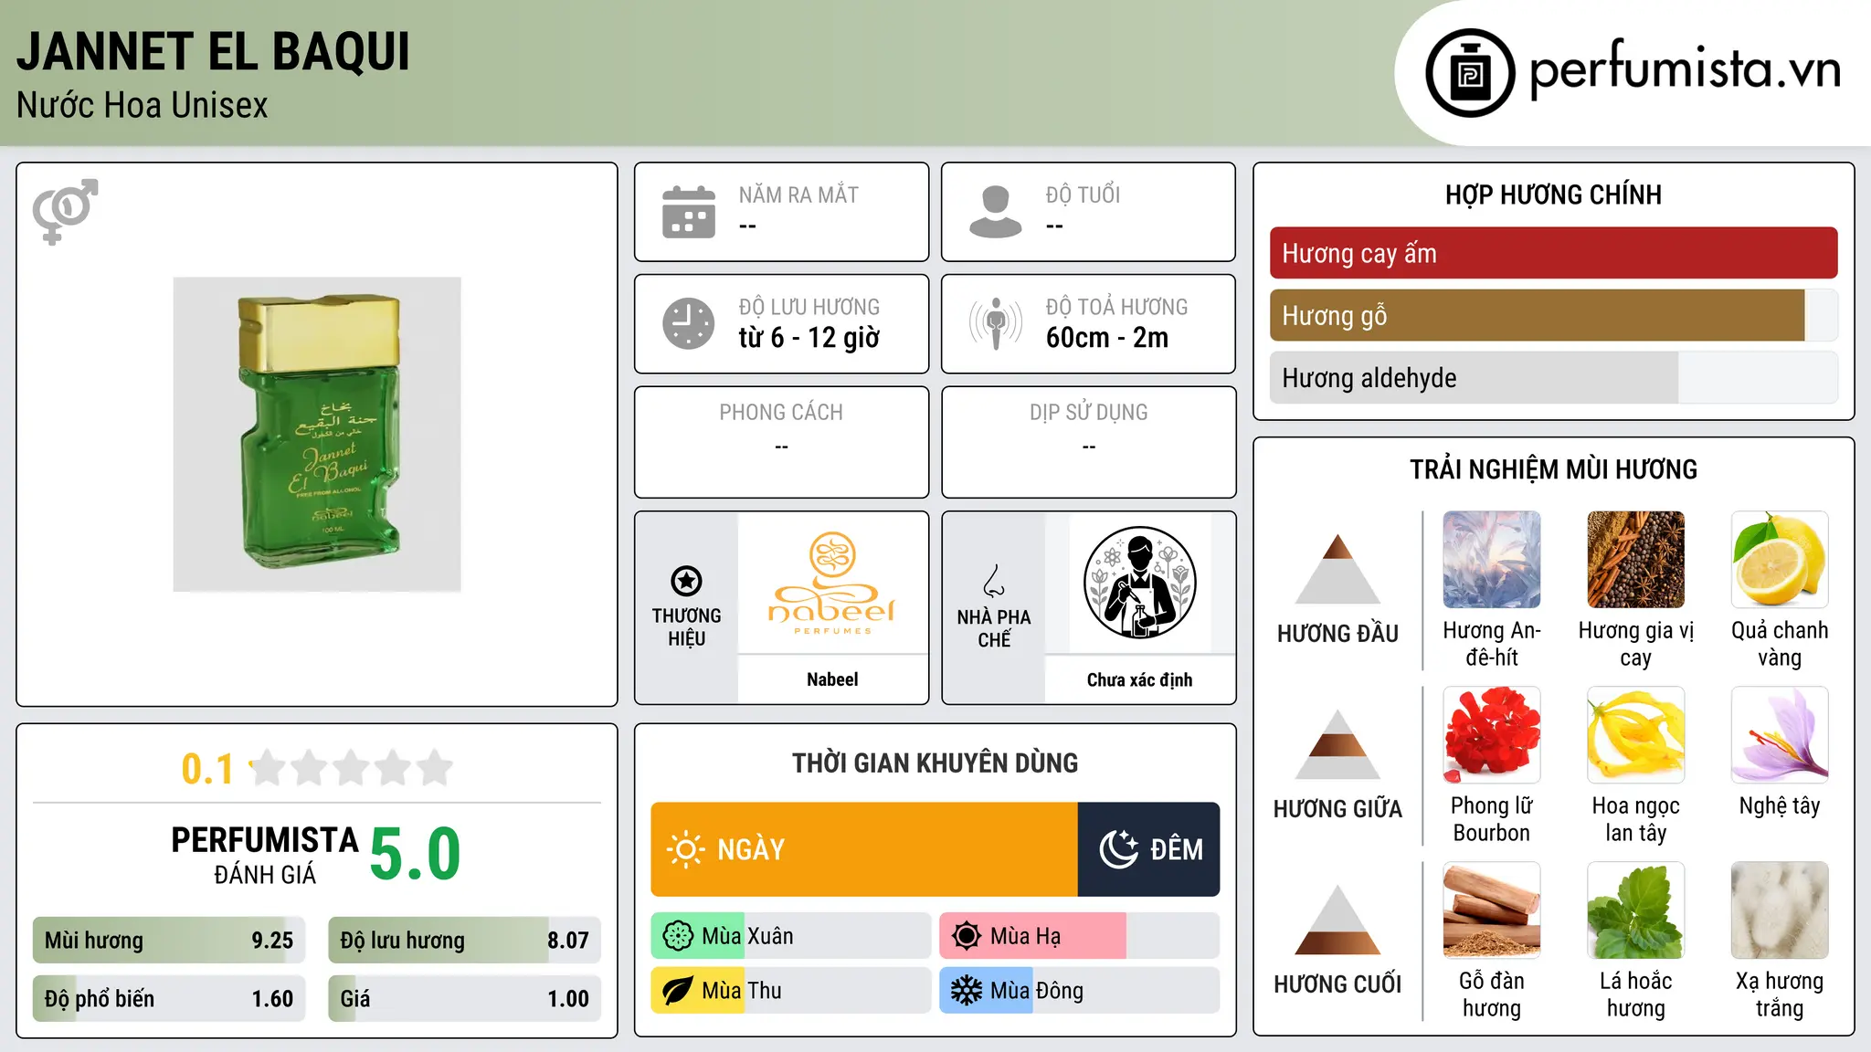Click the star badge icon above Thương hiệu
The image size is (1871, 1052).
point(686,581)
